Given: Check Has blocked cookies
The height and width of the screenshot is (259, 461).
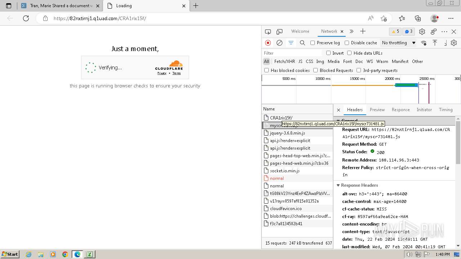Looking at the screenshot, I should (x=267, y=70).
